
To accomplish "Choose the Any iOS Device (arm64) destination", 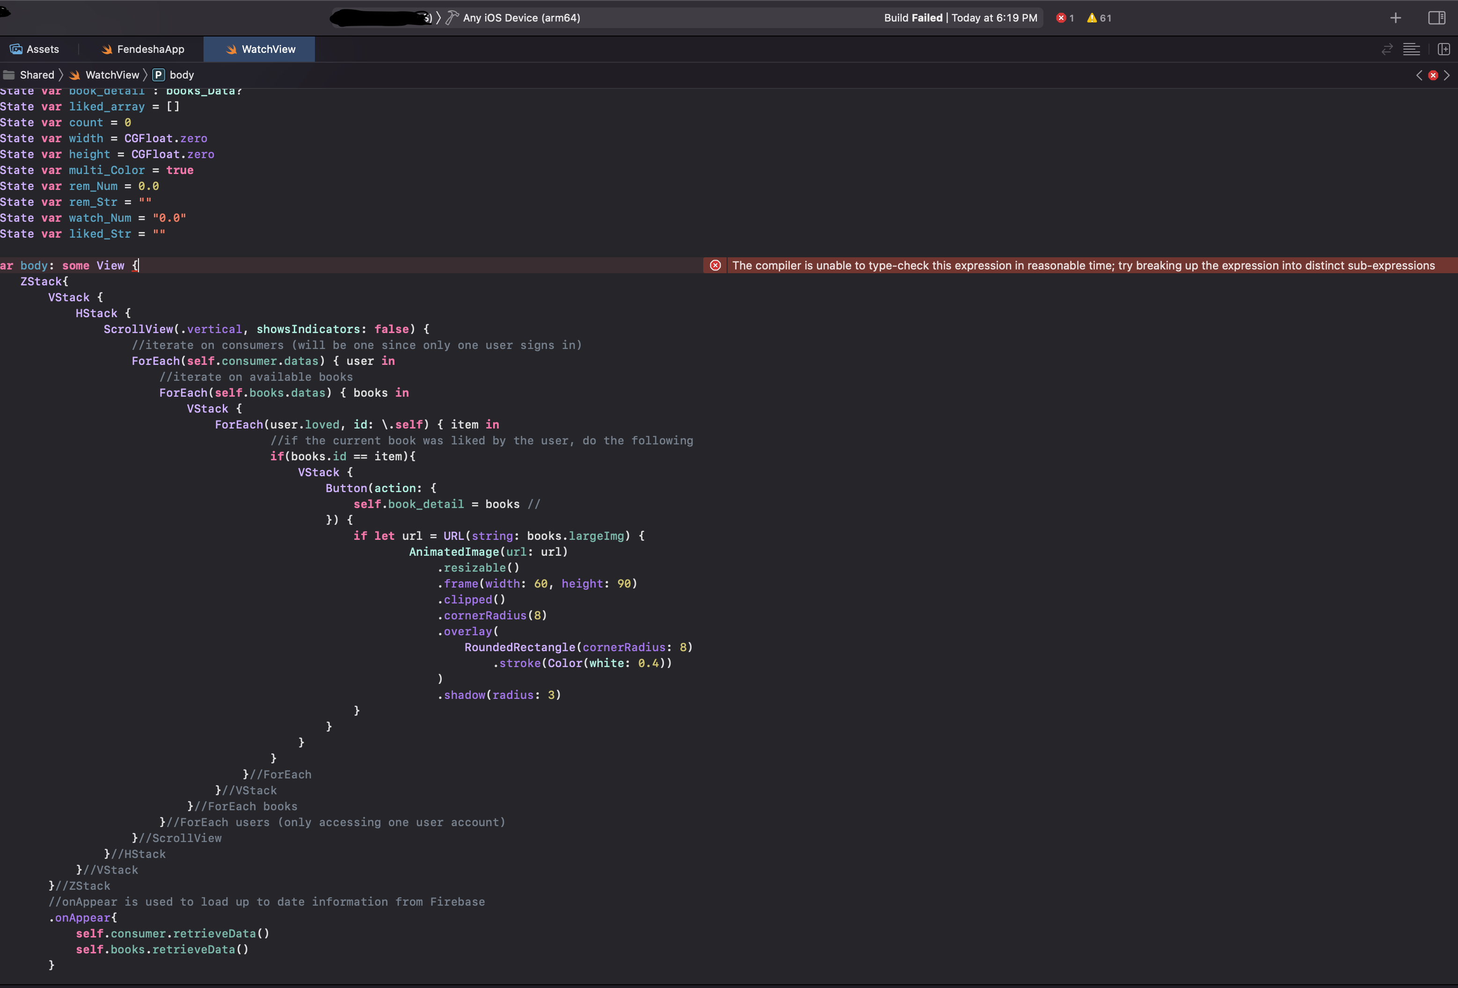I will point(521,18).
